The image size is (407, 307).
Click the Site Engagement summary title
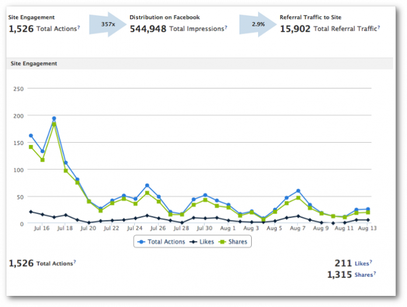coord(32,18)
